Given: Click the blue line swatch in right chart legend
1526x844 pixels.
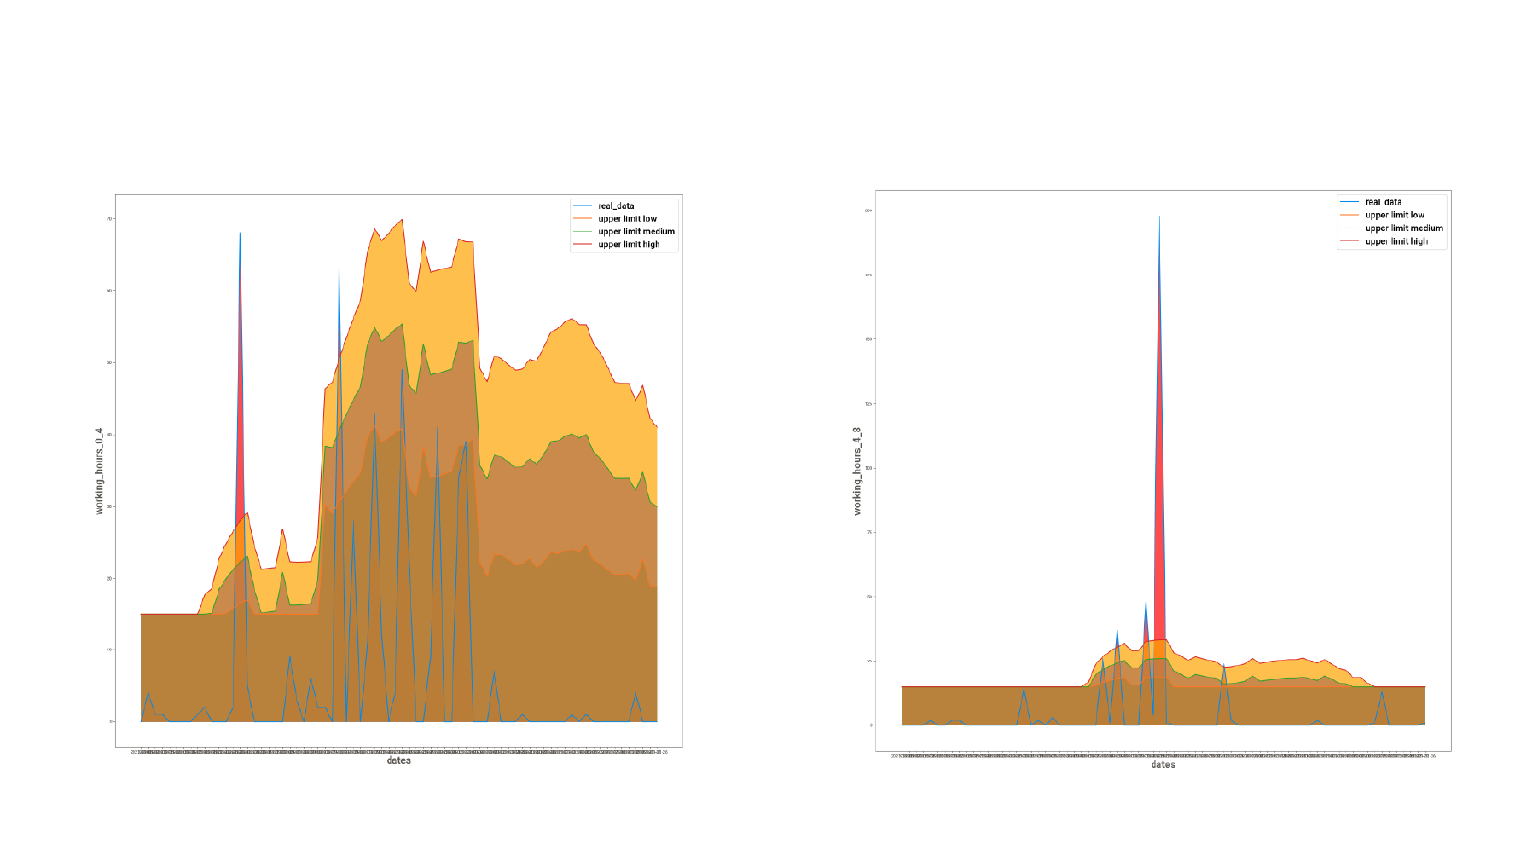Looking at the screenshot, I should click(x=1349, y=202).
